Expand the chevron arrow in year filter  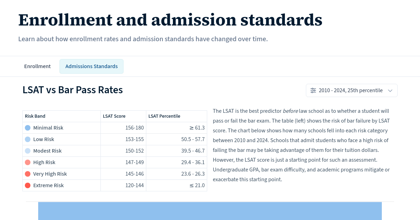coord(390,91)
